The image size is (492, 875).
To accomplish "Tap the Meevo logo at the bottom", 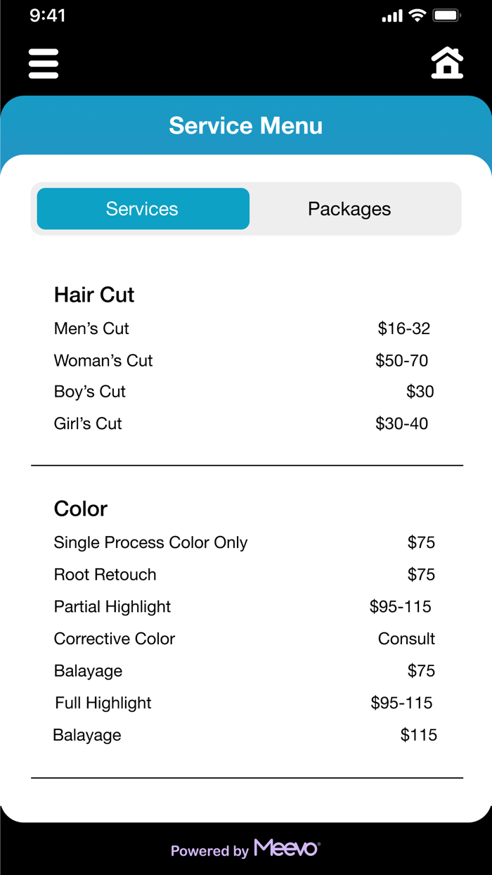I will pos(285,850).
